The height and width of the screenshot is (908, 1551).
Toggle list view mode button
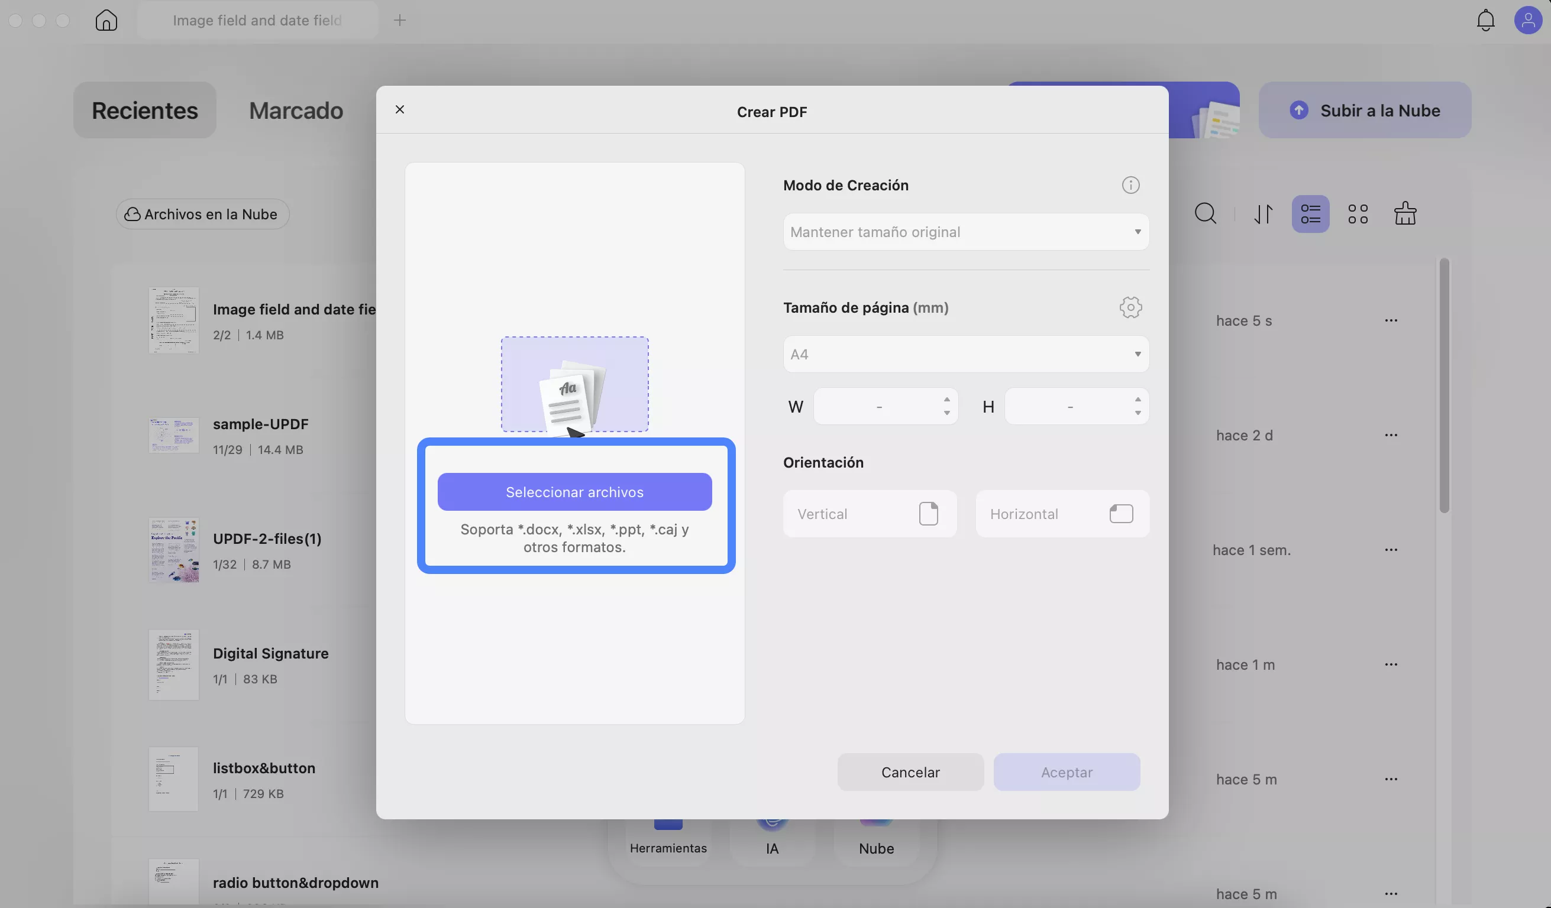[x=1310, y=214]
